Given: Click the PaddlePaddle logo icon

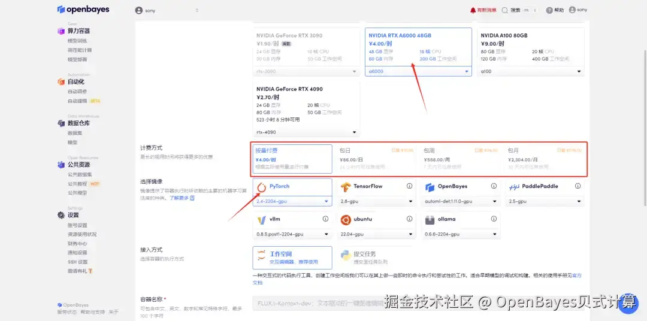Looking at the screenshot, I should (514, 187).
